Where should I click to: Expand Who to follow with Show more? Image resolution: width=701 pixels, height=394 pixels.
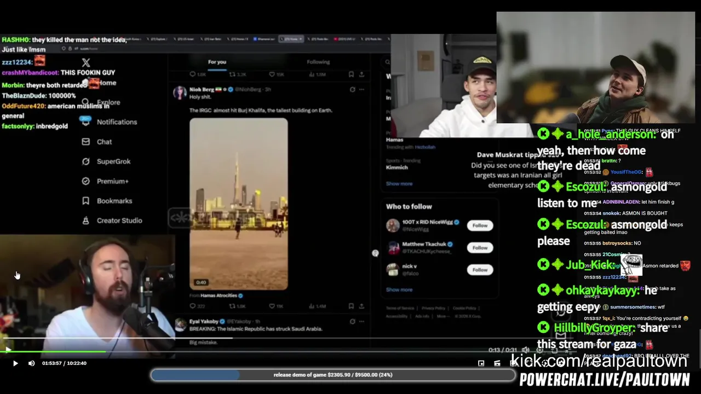pyautogui.click(x=399, y=289)
